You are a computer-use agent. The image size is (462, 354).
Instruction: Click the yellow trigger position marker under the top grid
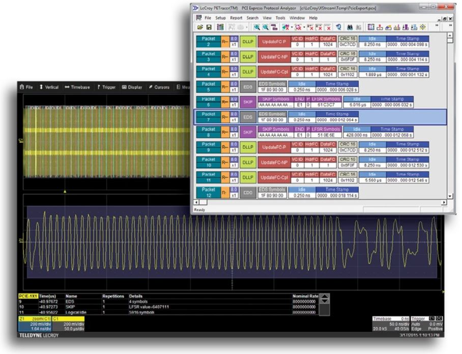(x=65, y=191)
